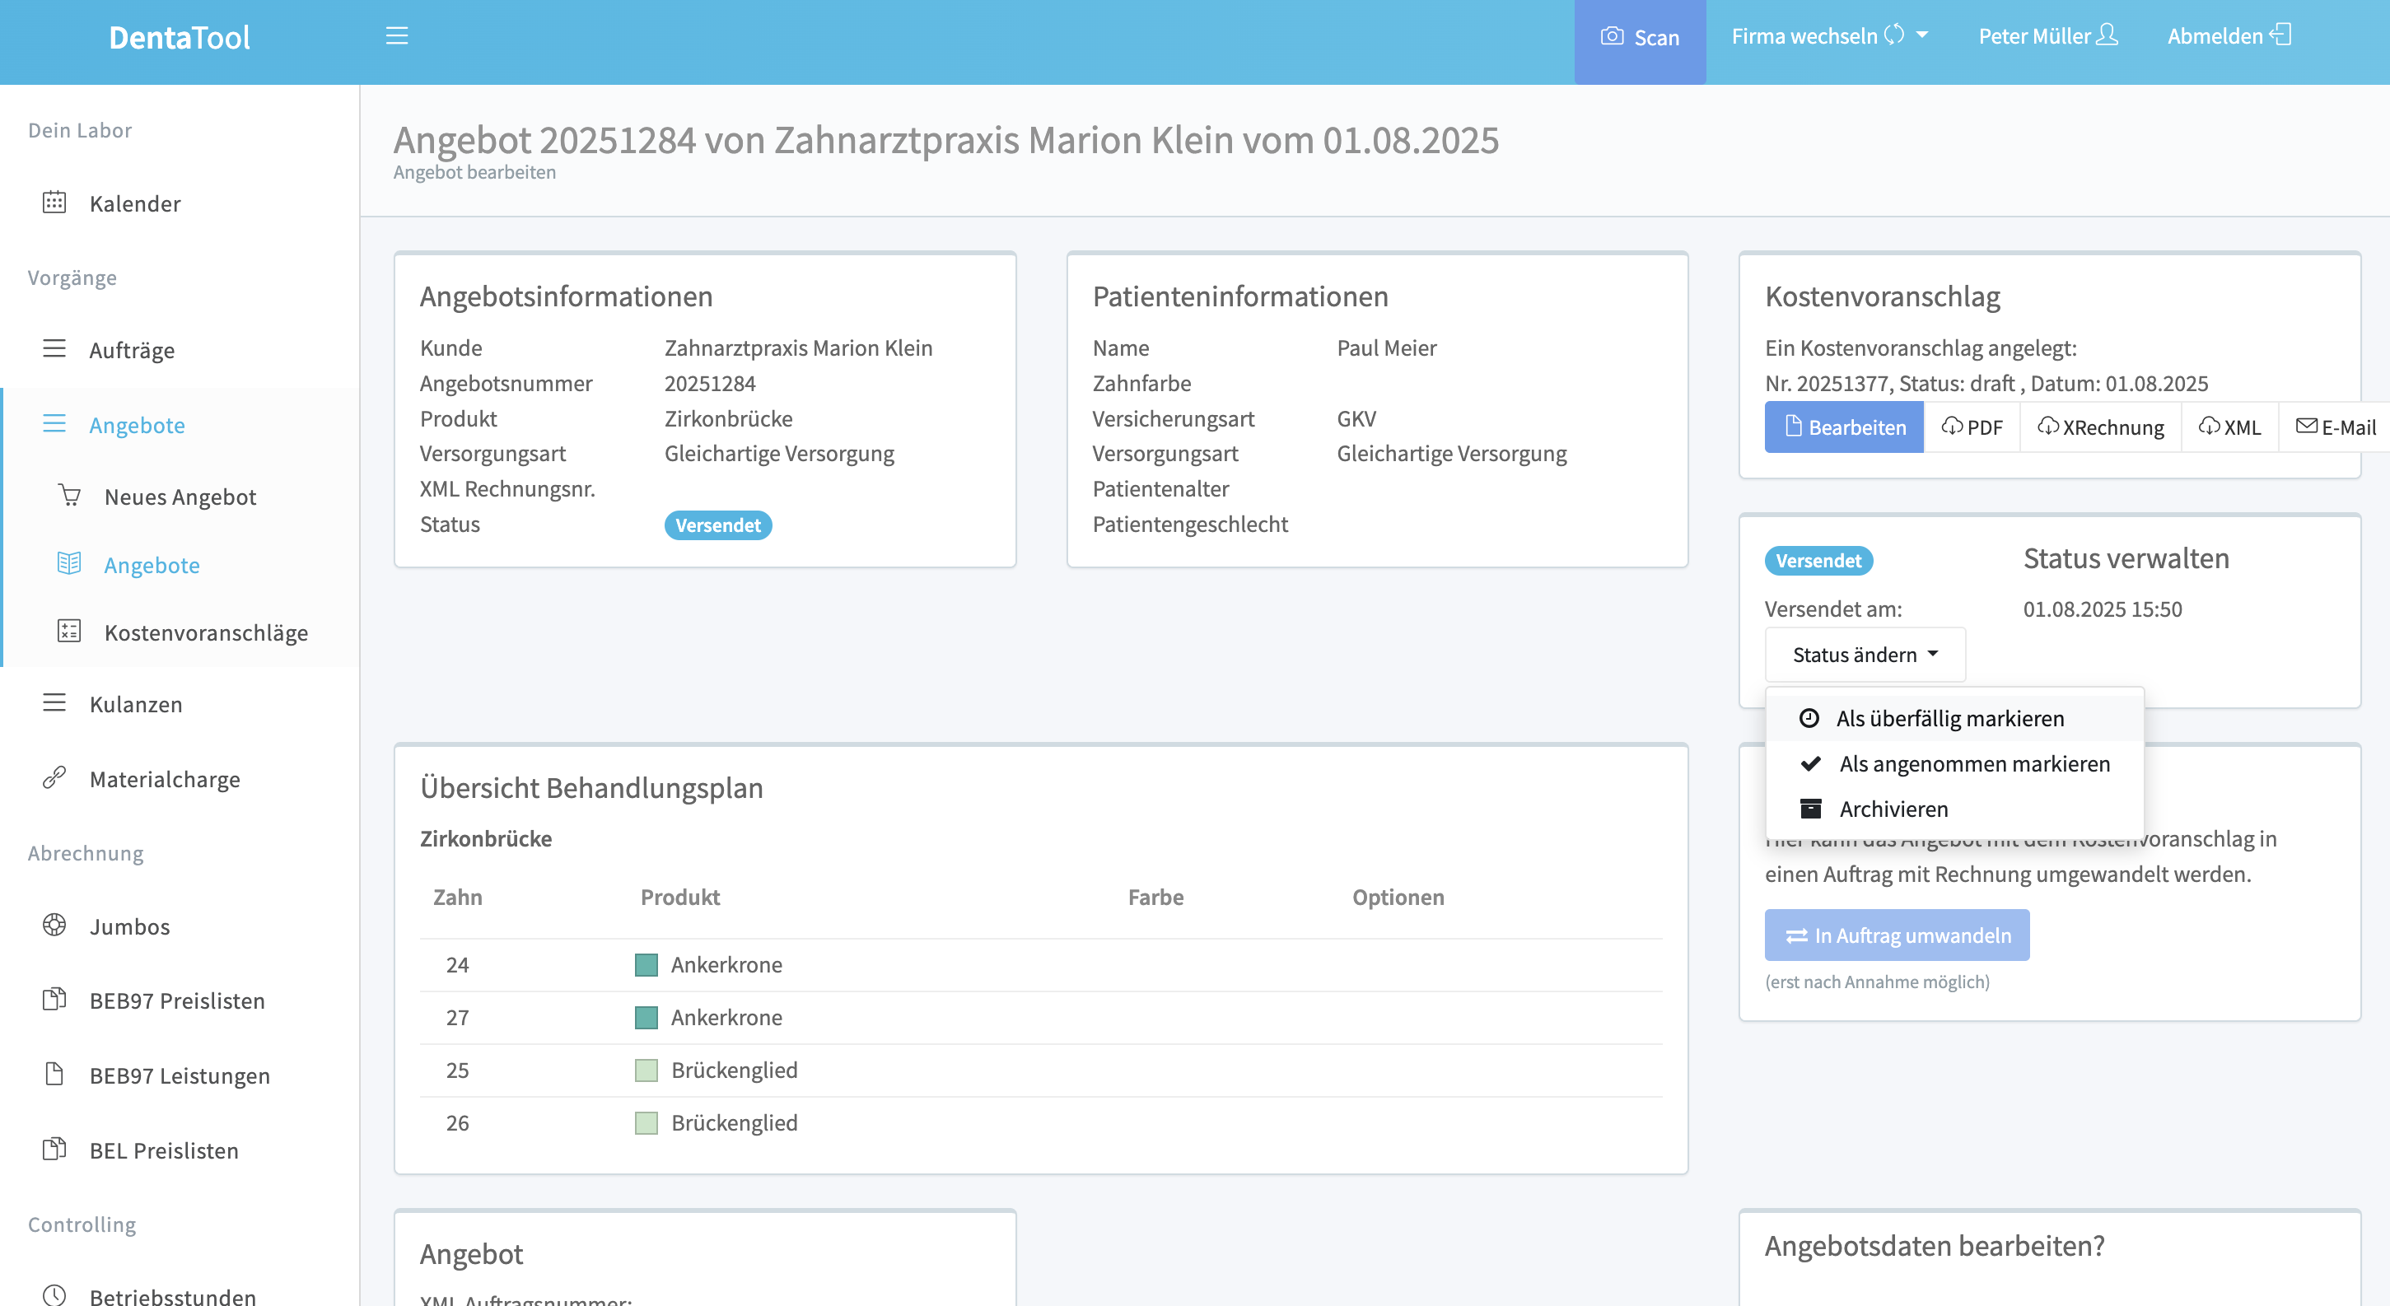Open Kostenvoranschläge via its sidebar icon
The image size is (2390, 1306).
pos(68,632)
